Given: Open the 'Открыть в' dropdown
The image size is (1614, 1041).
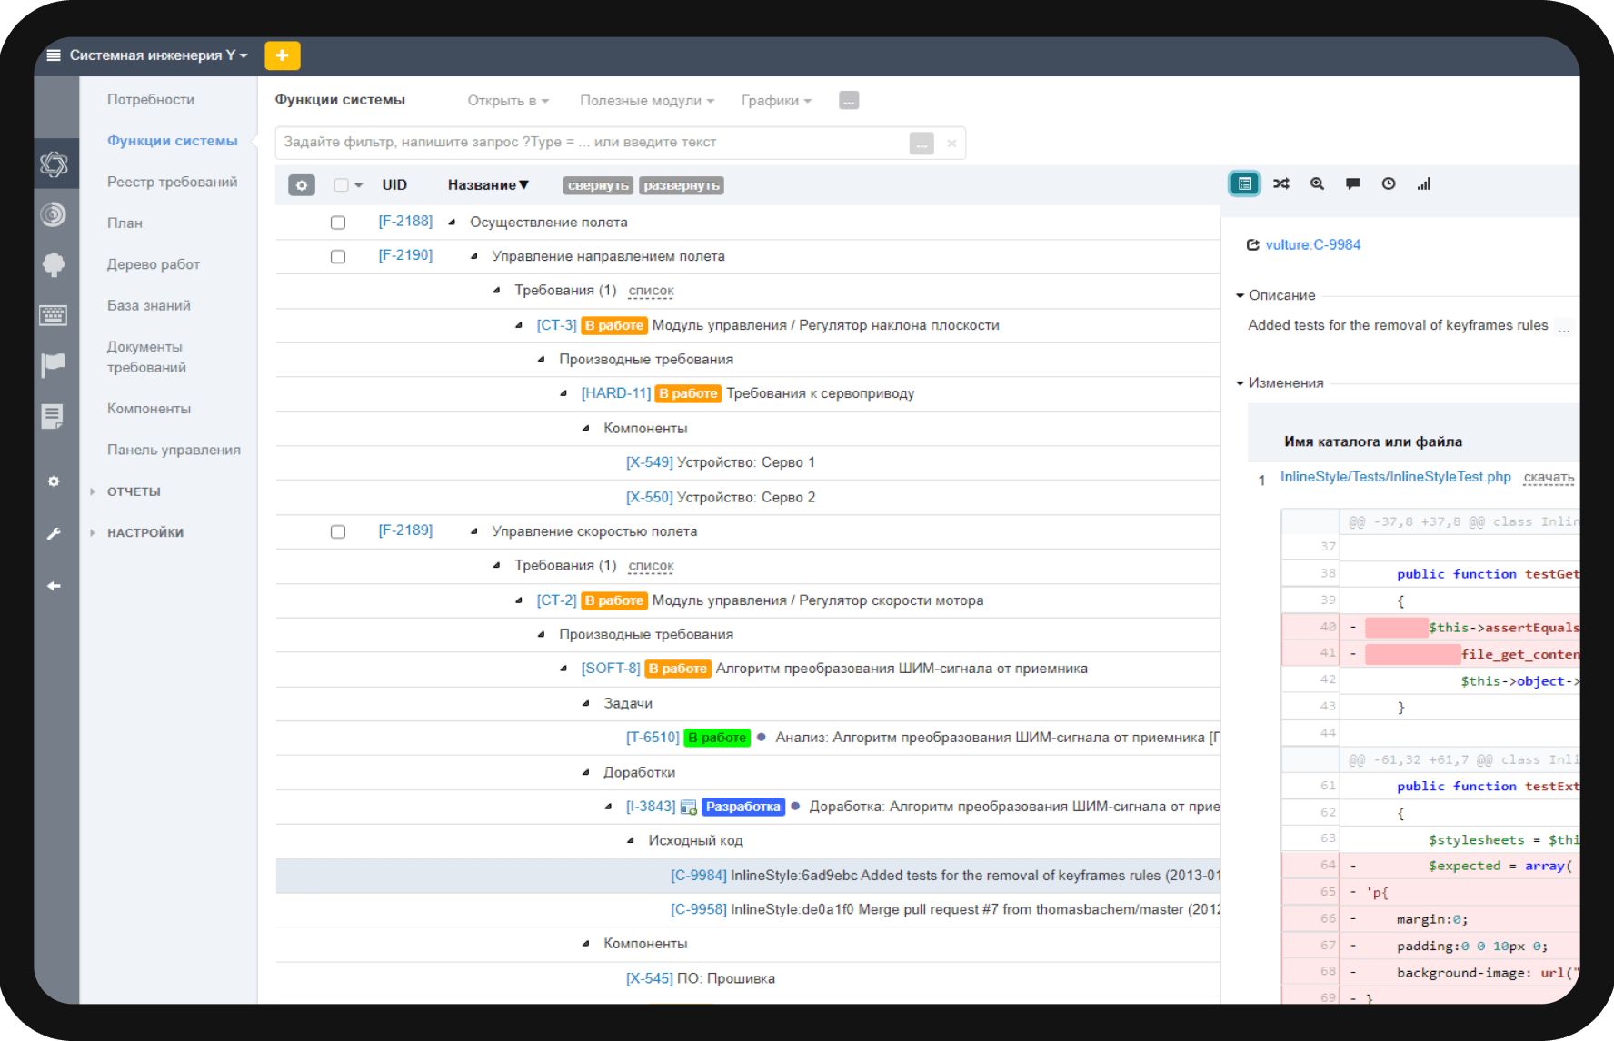Looking at the screenshot, I should tap(507, 101).
